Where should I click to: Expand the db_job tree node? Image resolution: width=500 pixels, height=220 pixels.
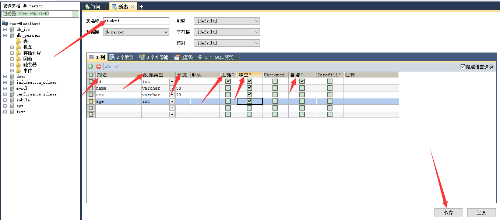[5, 29]
